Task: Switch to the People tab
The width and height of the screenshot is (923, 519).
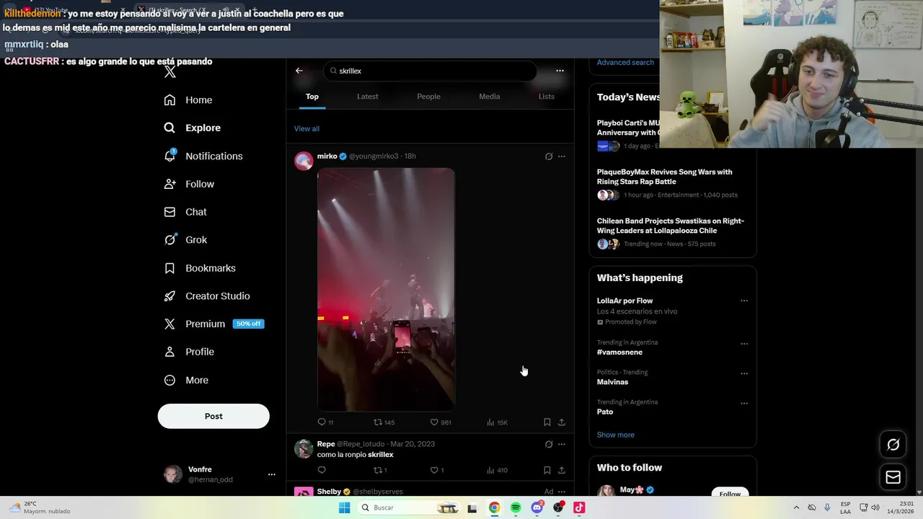Action: (x=428, y=97)
